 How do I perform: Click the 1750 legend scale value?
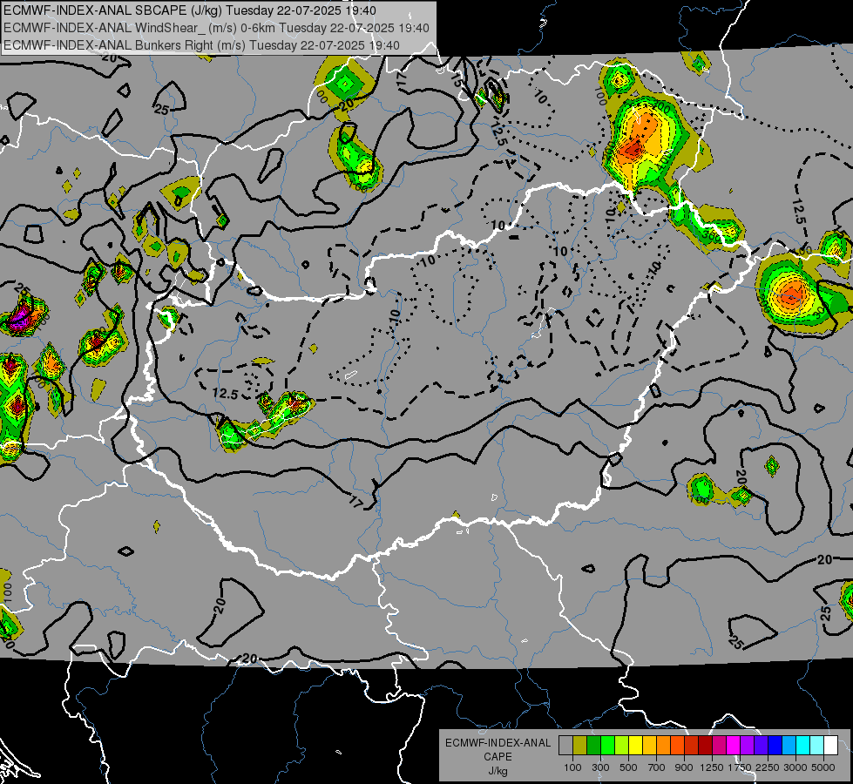click(x=740, y=767)
